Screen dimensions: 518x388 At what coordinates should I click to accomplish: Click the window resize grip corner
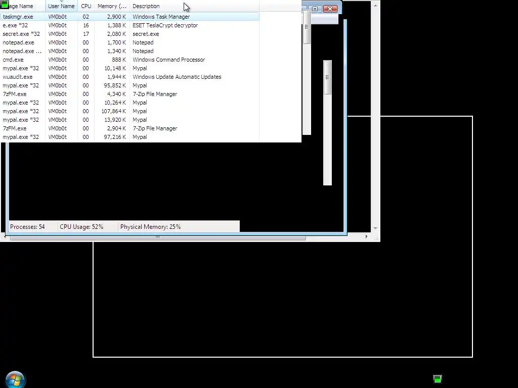[x=376, y=238]
